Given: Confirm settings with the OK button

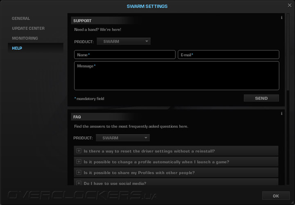Looking at the screenshot, I should 276,196.
